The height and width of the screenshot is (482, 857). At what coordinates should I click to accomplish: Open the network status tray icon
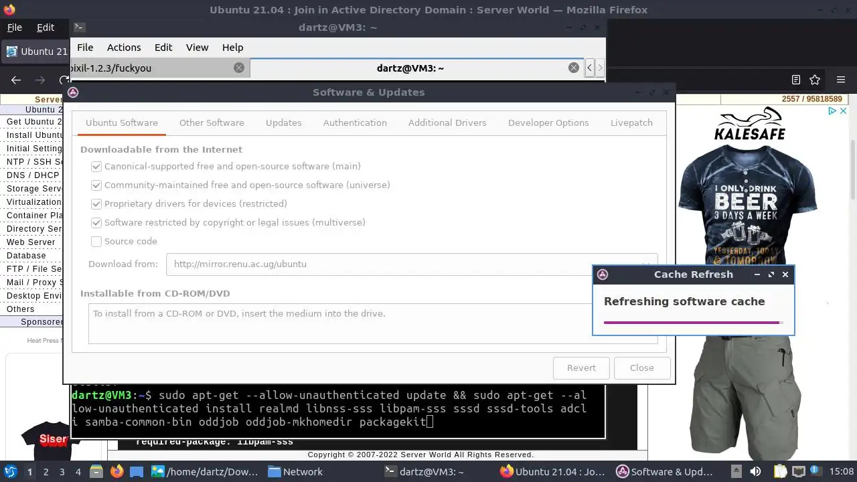[798, 471]
